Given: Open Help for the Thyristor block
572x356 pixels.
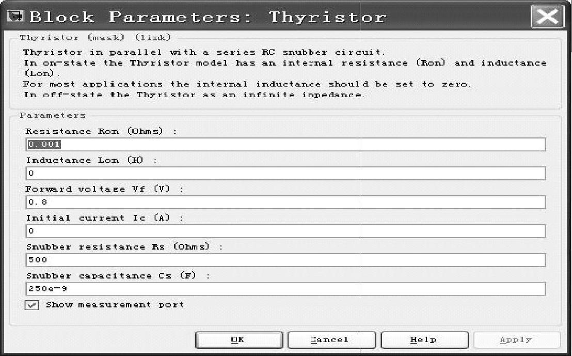Looking at the screenshot, I should (423, 340).
